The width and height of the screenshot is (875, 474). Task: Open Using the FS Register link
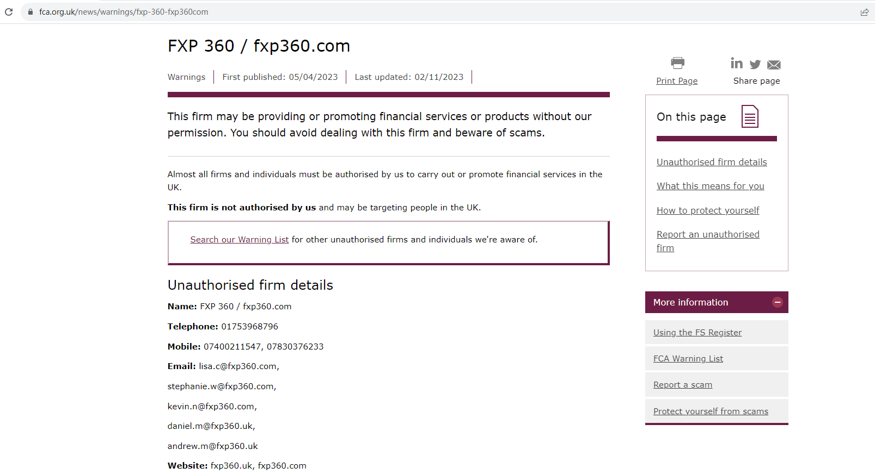[x=697, y=333]
